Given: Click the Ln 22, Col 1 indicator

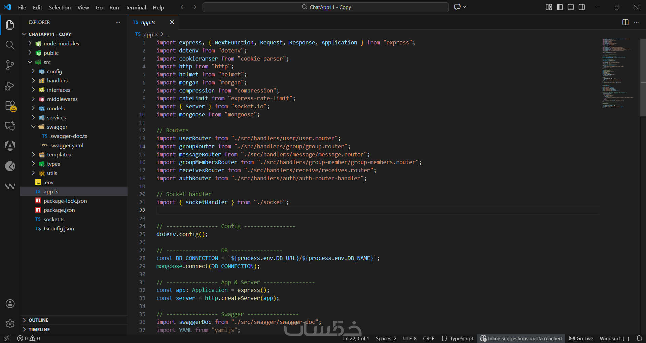Looking at the screenshot, I should tap(356, 338).
